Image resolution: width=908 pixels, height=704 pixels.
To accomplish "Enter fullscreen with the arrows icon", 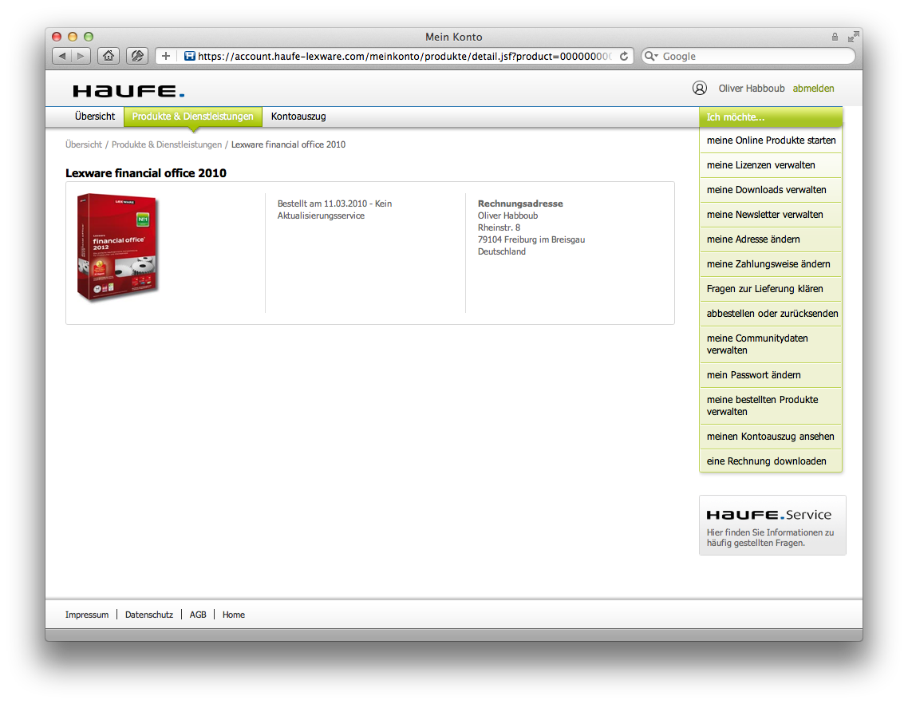I will [x=853, y=37].
